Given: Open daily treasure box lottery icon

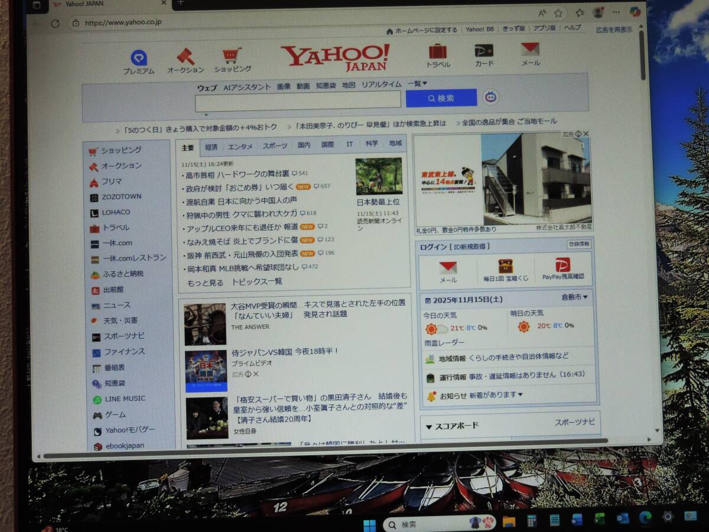Looking at the screenshot, I should [x=506, y=266].
